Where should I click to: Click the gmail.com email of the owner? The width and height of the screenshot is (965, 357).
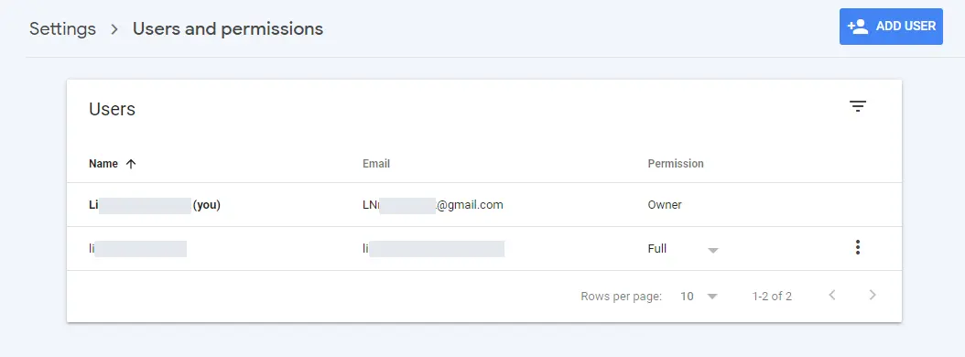[433, 205]
